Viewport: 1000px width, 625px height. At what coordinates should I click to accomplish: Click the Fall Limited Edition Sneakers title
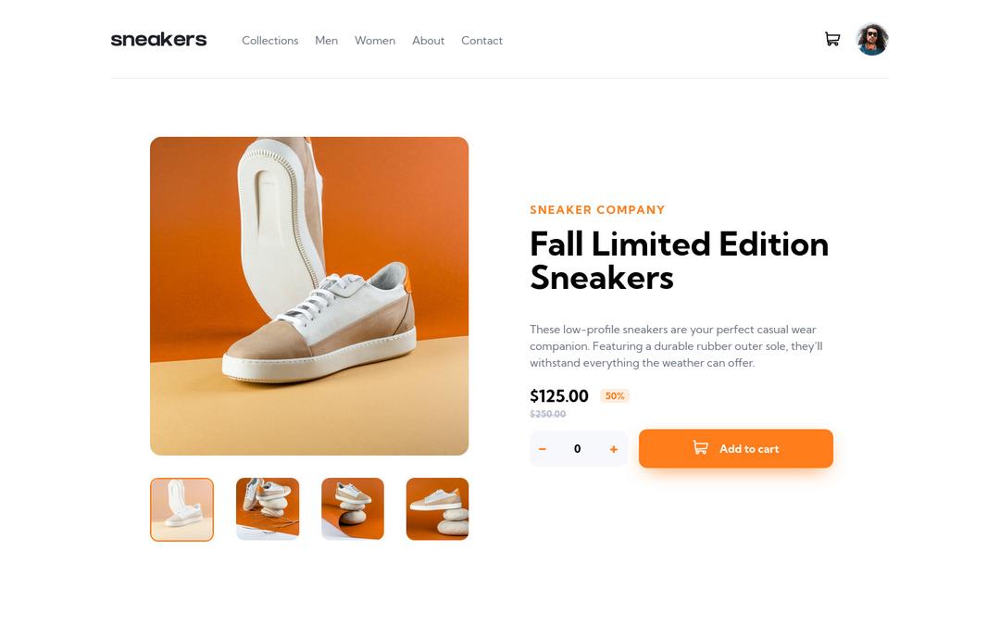point(680,261)
